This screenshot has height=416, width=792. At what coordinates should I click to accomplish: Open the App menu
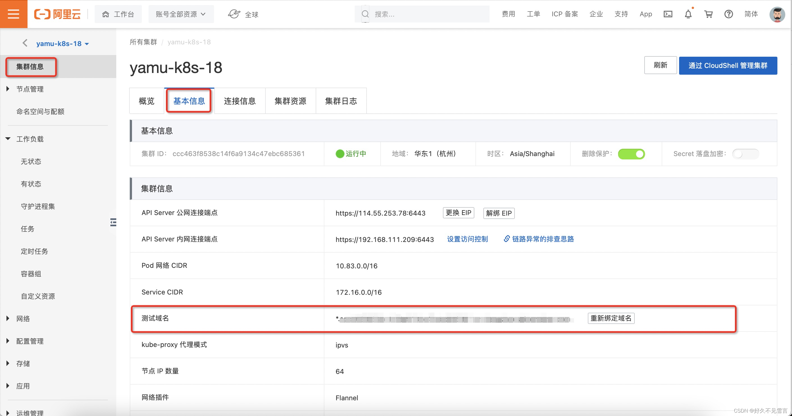tap(646, 14)
